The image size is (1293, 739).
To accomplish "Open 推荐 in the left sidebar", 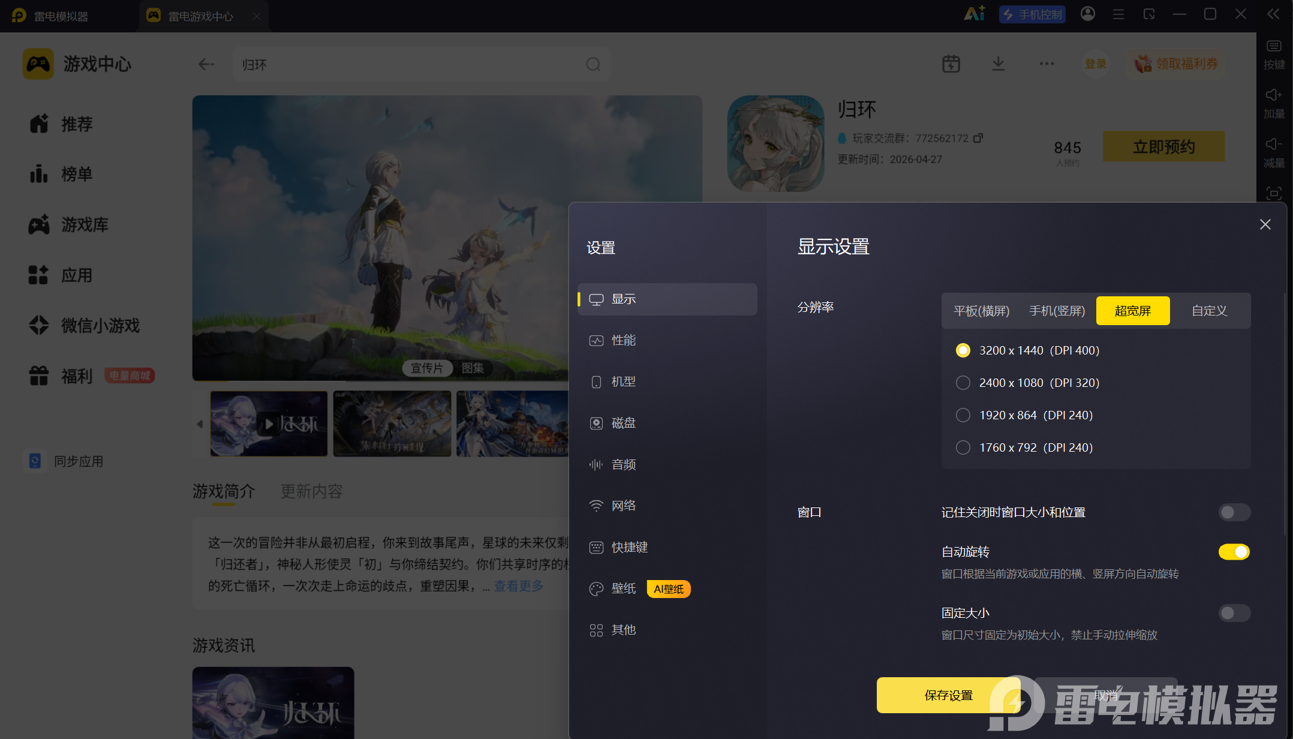I will tap(61, 124).
